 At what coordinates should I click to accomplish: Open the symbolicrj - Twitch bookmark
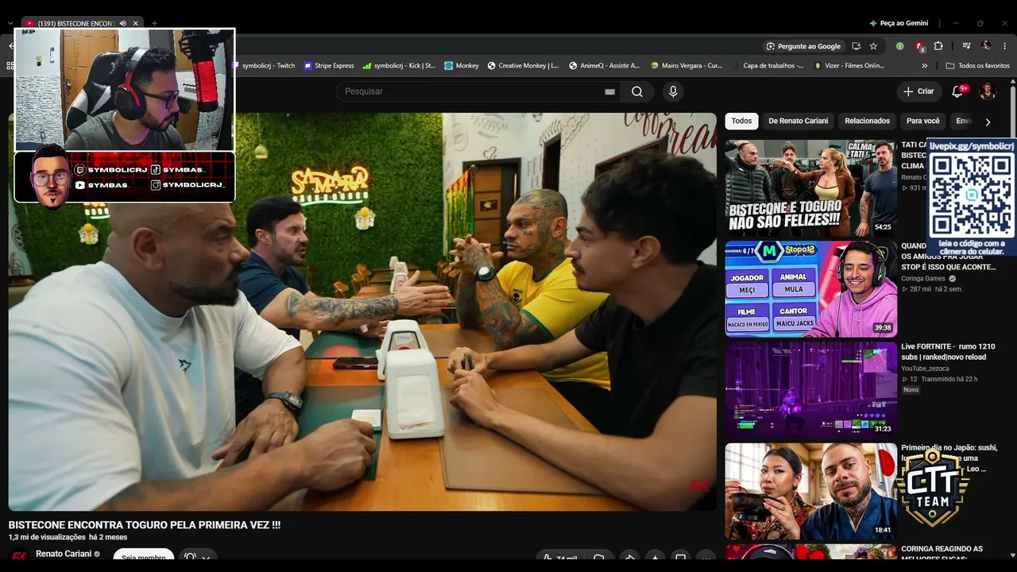(264, 66)
